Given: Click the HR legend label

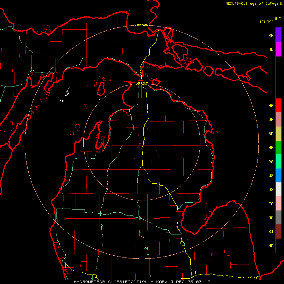Looking at the screenshot, I should (271, 148).
